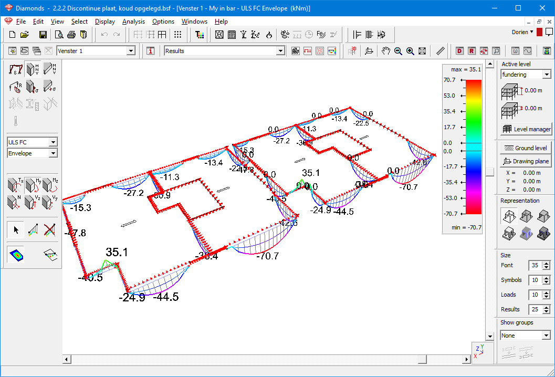The width and height of the screenshot is (555, 377).
Task: Toggle Vy shear force results
Action: [50, 202]
